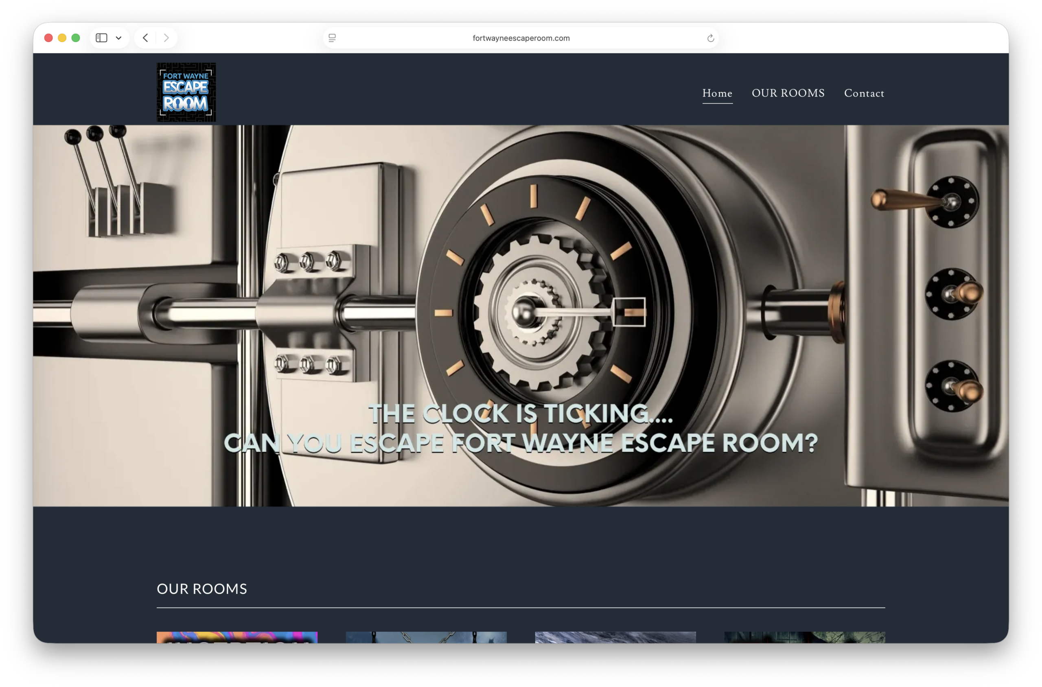Go to the Contact page

tap(864, 93)
